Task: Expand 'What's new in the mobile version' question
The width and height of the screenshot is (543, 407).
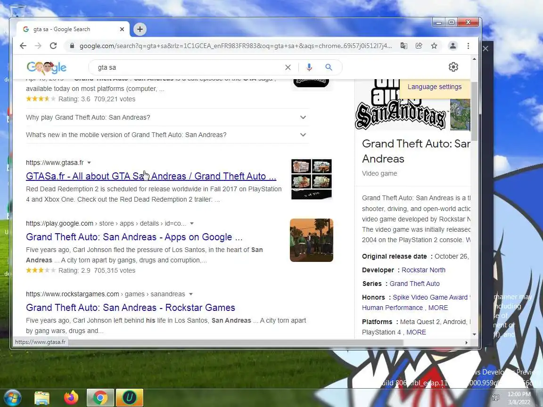Action: pos(167,135)
